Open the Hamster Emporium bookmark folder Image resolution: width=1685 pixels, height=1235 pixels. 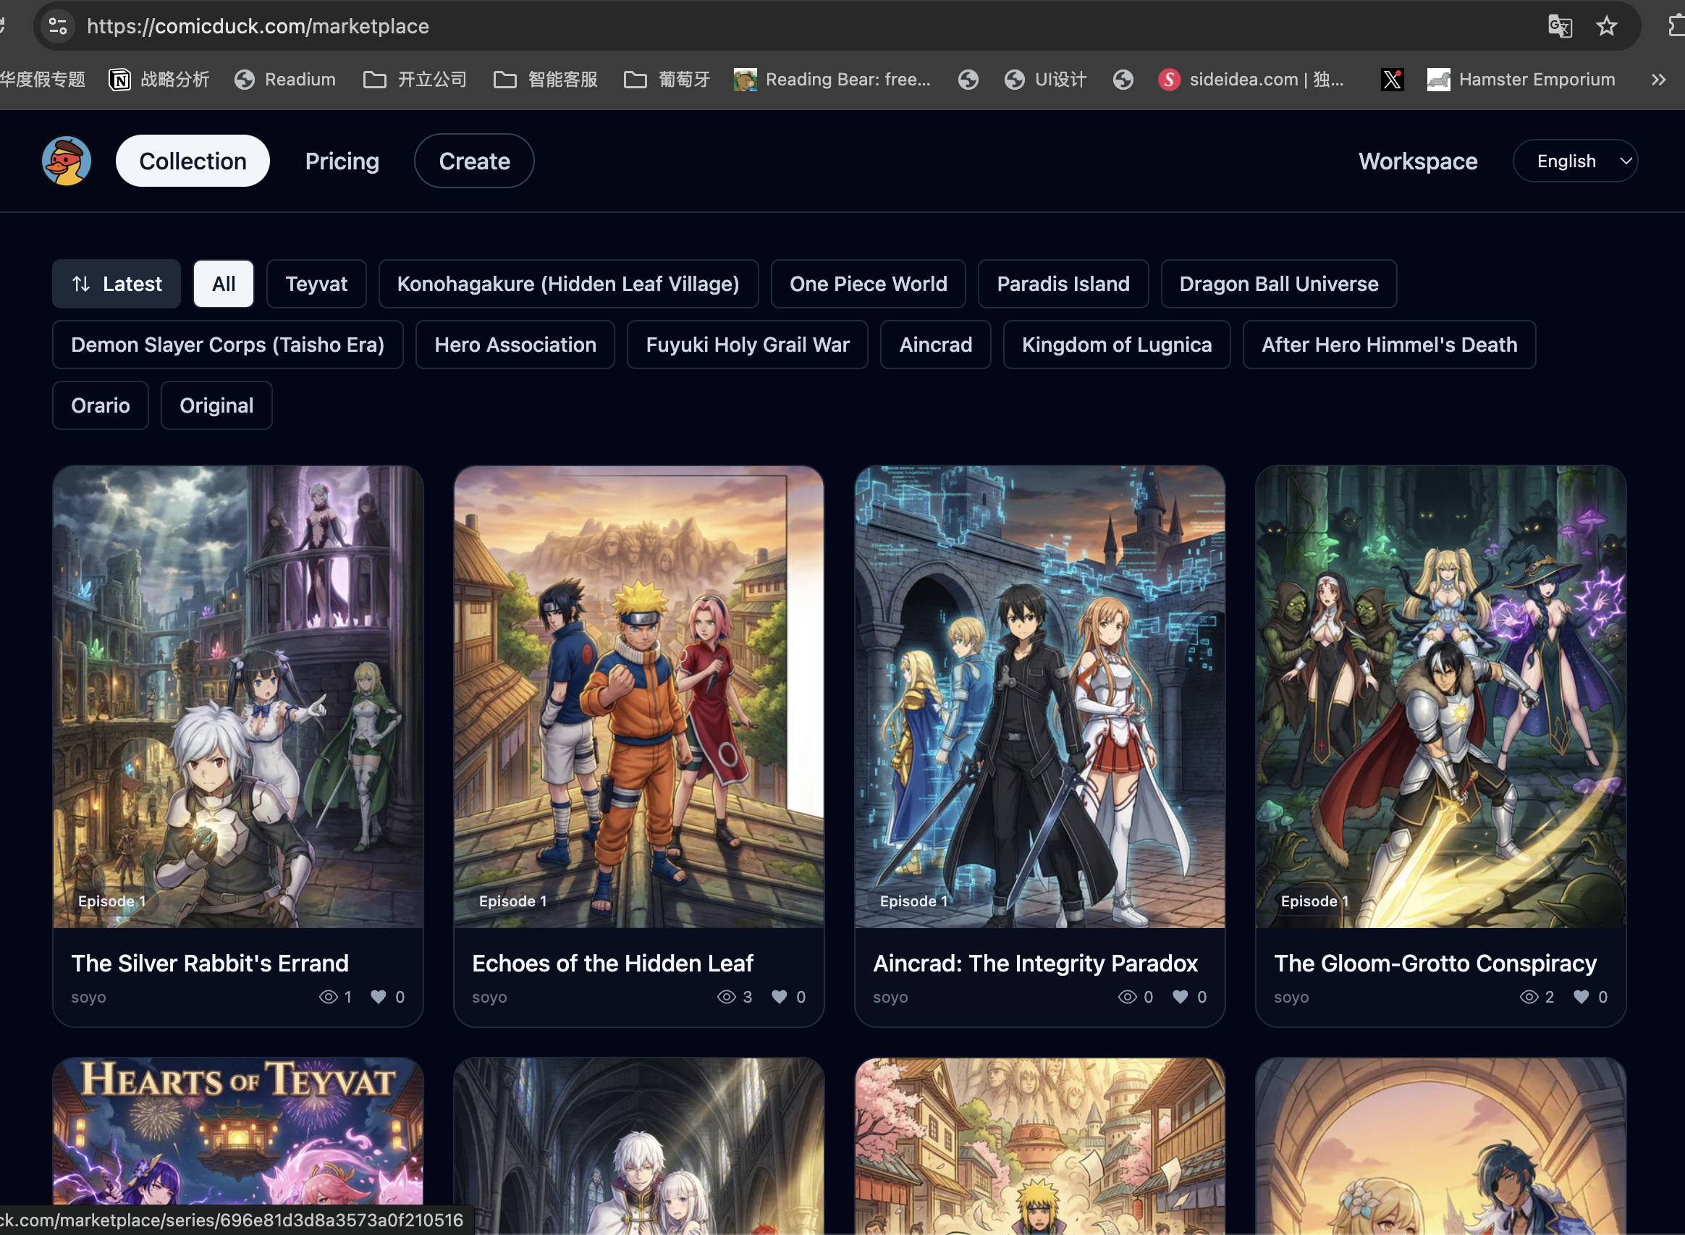tap(1518, 79)
